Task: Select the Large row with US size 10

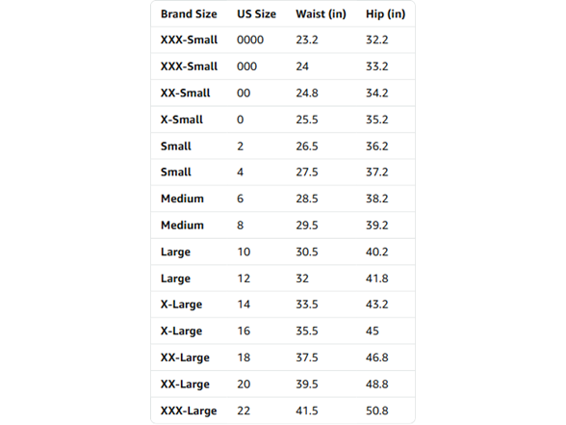Action: 283,252
